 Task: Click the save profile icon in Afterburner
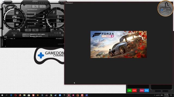click(63, 35)
